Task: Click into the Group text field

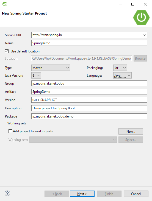Action: click(x=89, y=83)
